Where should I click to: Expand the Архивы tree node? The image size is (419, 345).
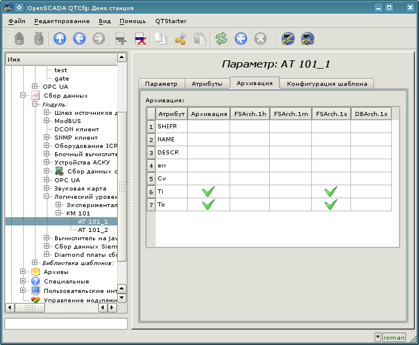point(24,272)
